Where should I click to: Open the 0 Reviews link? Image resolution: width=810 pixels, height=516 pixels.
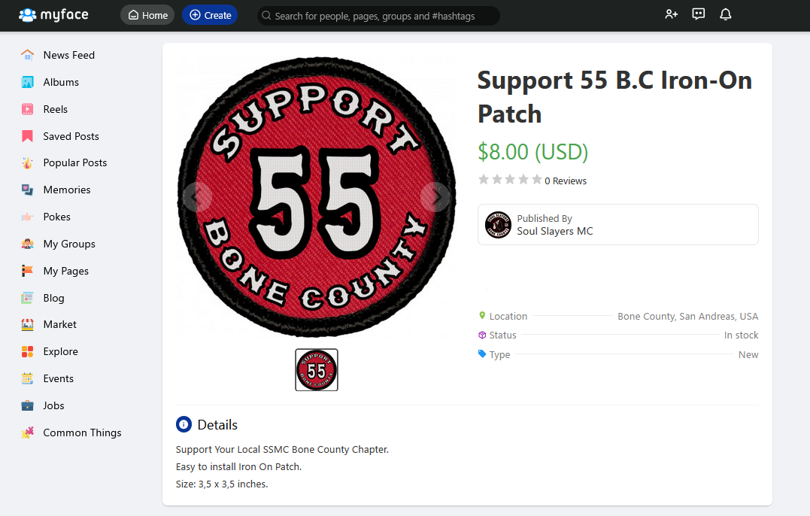pos(566,181)
